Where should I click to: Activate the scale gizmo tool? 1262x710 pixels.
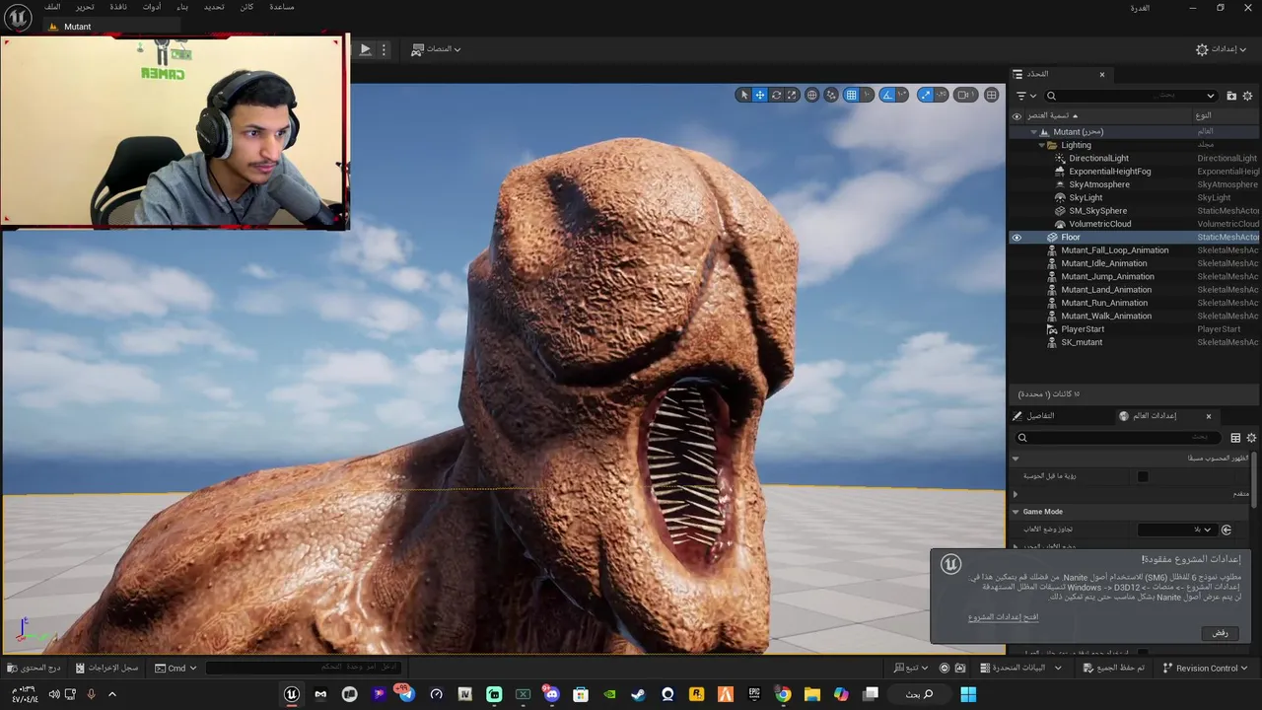(x=792, y=95)
